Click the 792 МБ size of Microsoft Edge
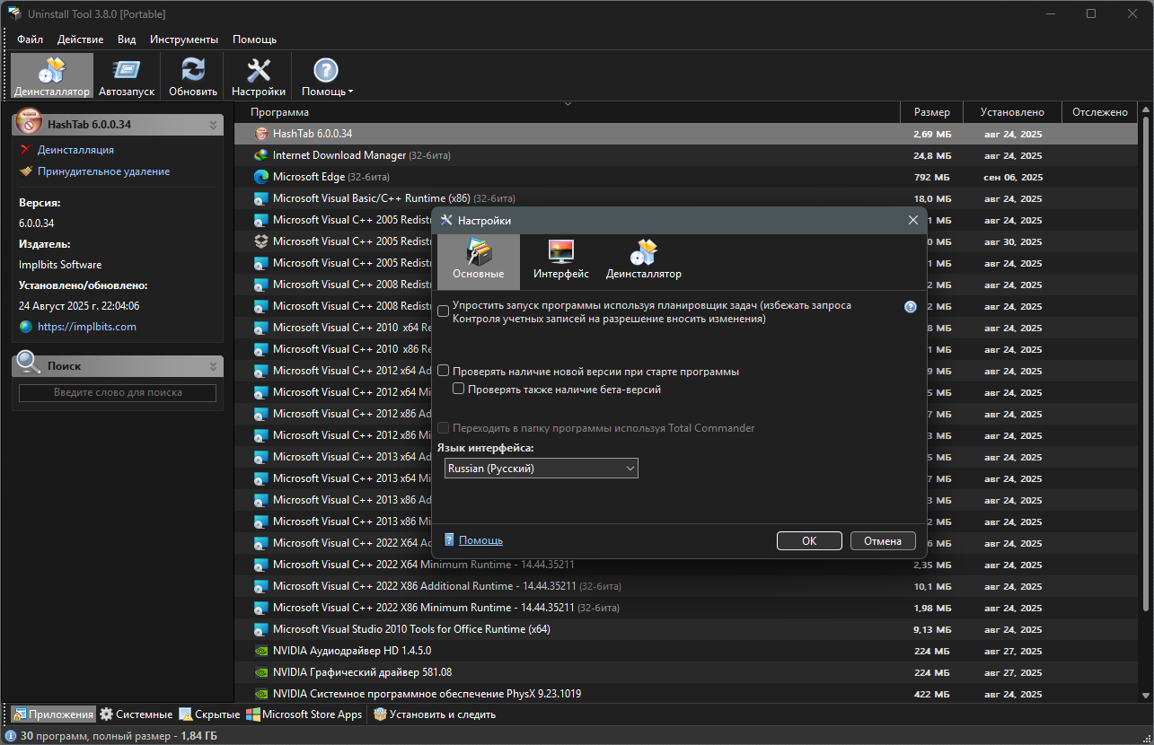This screenshot has width=1154, height=745. coord(931,178)
